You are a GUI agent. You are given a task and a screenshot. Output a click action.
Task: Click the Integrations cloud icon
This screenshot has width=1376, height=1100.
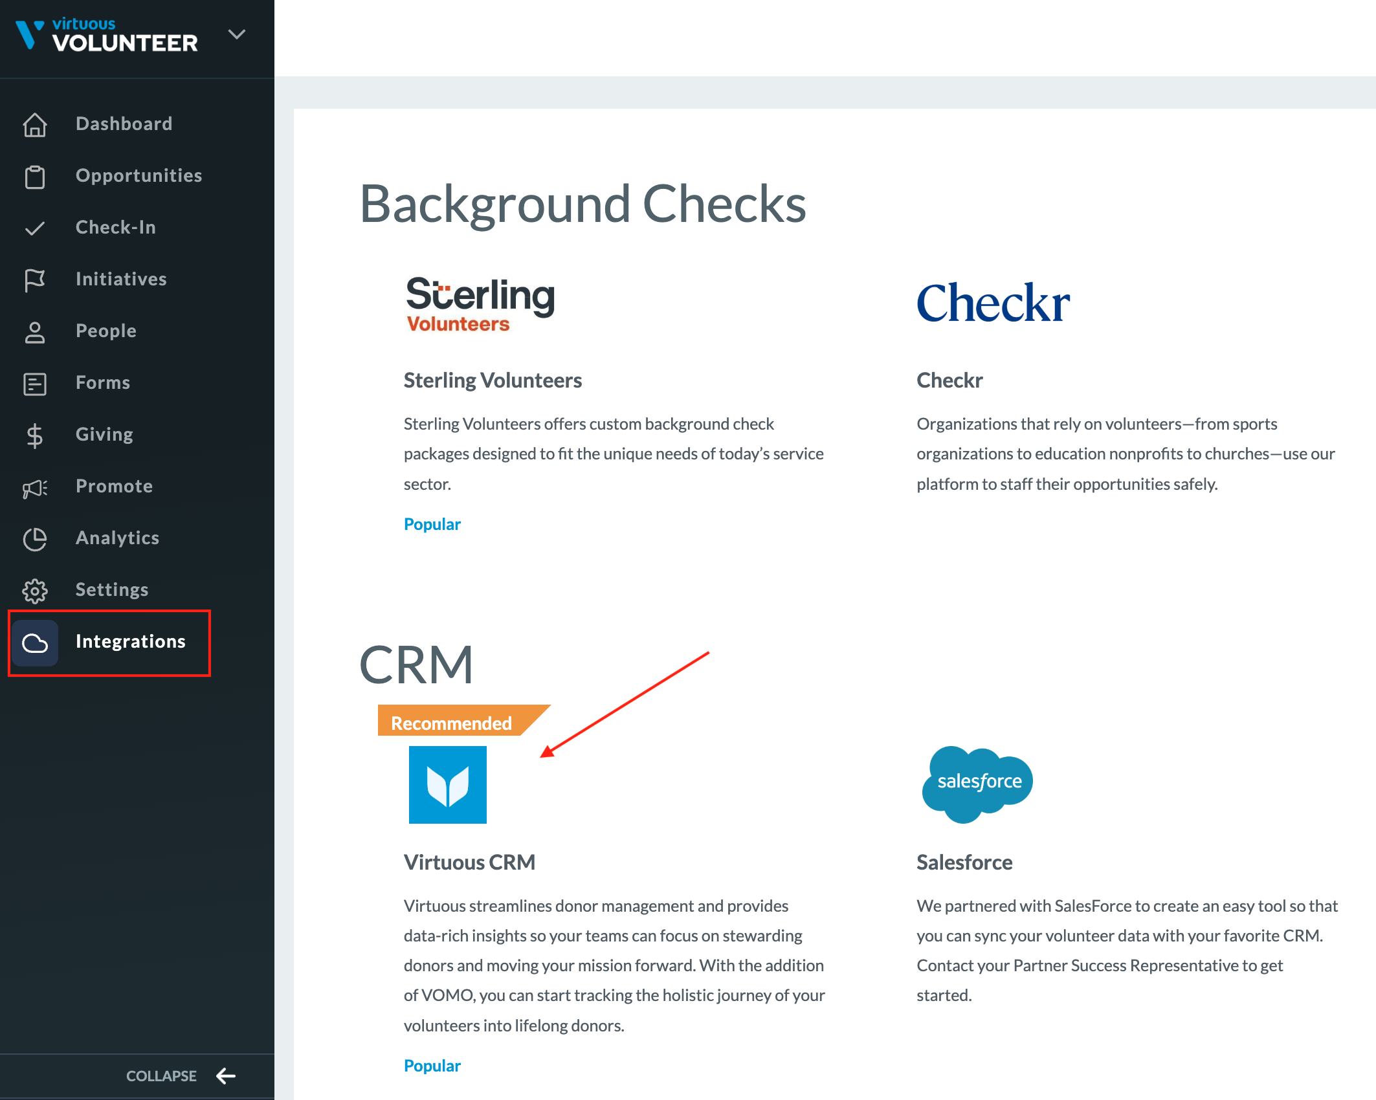click(x=35, y=643)
